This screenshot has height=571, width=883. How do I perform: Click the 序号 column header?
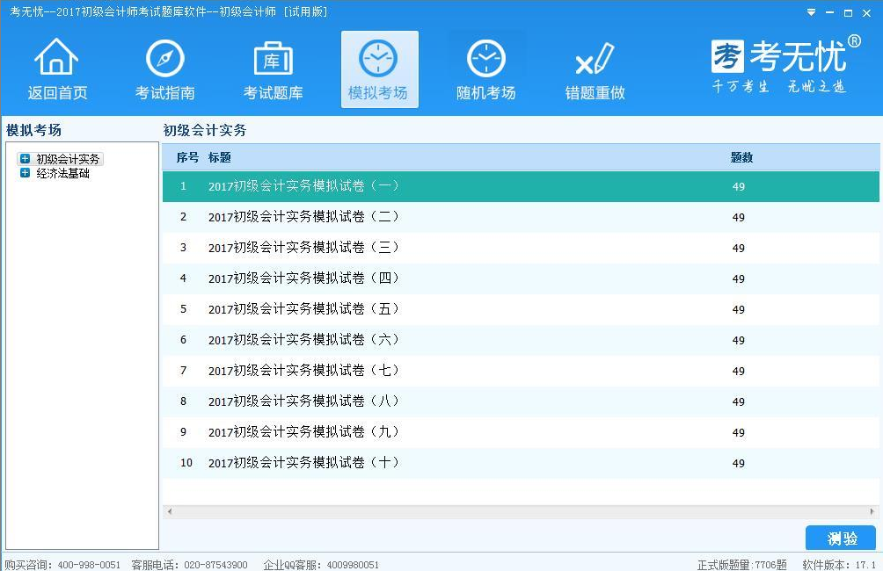[187, 157]
